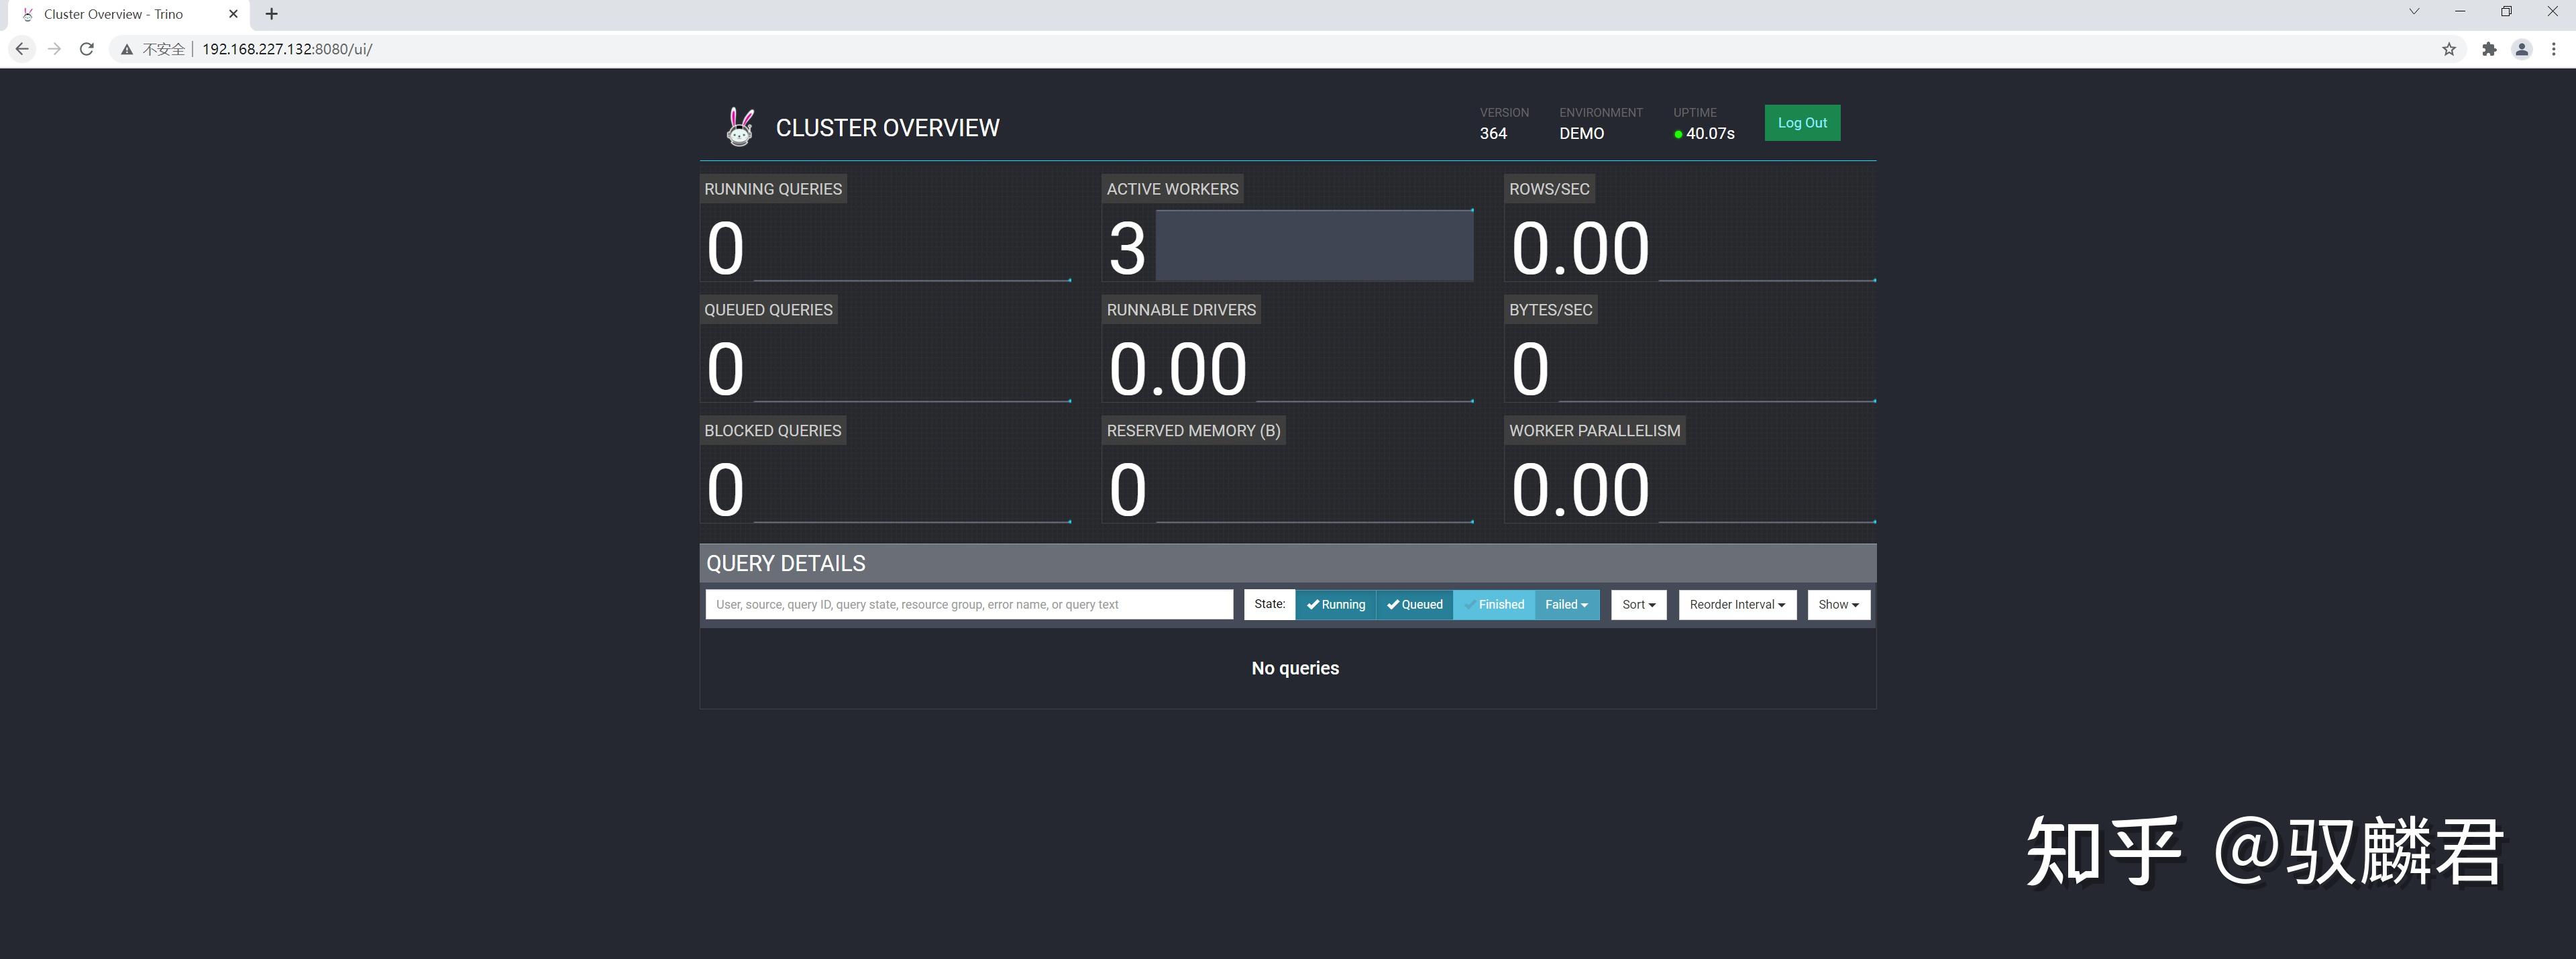
Task: Click the Active Workers count 3
Action: (x=1127, y=248)
